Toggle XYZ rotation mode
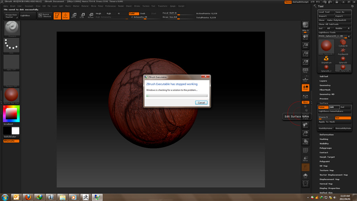357x201 pixels. (305, 102)
